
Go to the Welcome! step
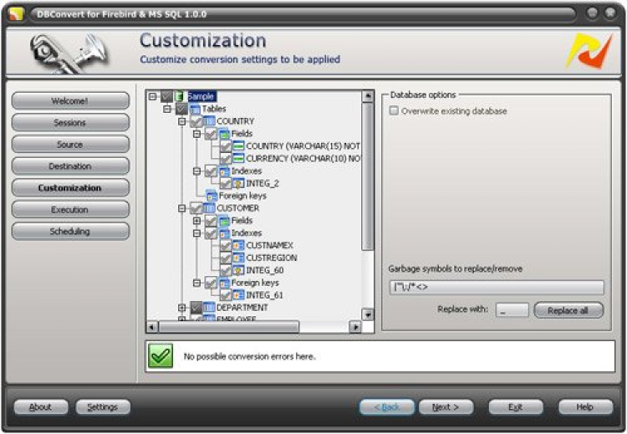[70, 101]
